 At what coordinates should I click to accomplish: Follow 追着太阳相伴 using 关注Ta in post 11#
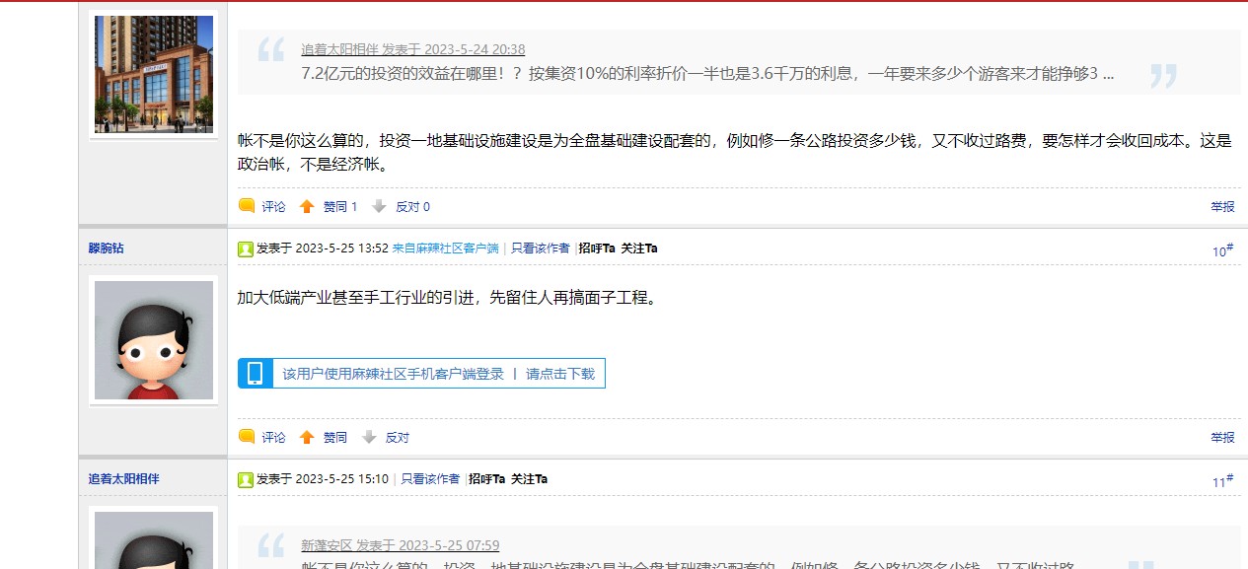point(529,479)
